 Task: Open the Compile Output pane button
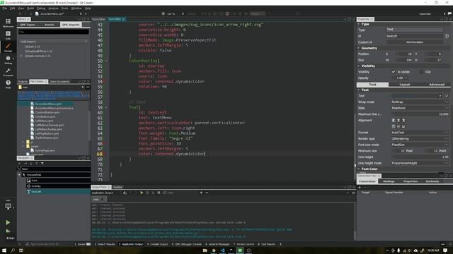tap(157, 244)
